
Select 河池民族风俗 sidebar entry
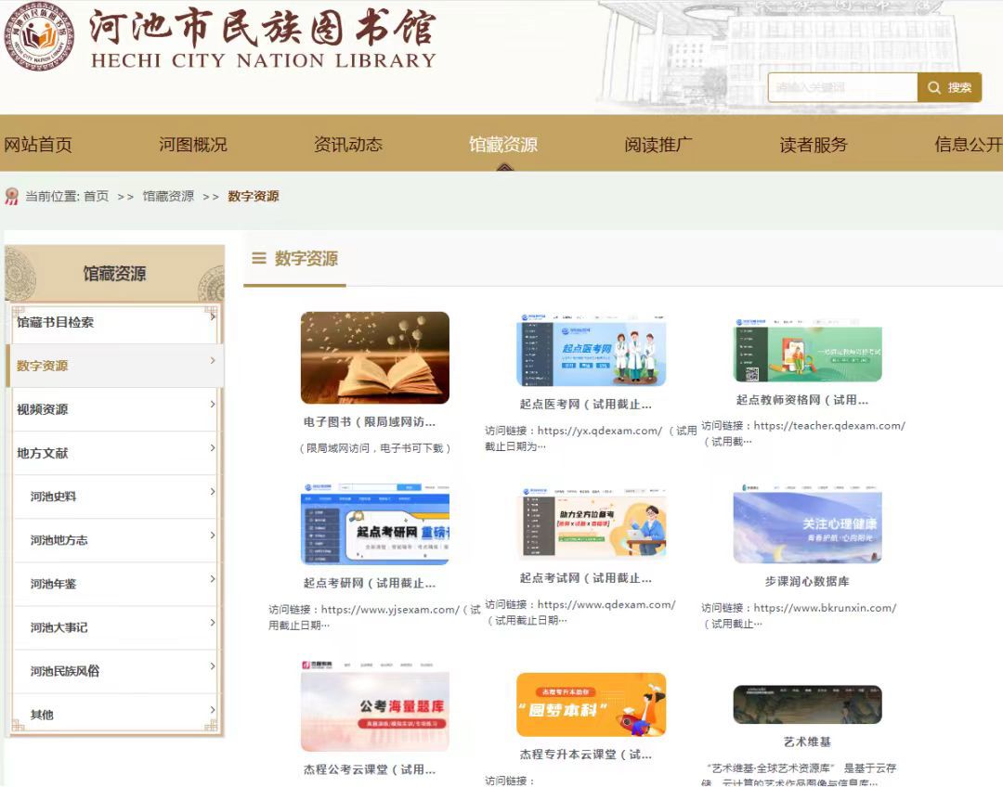click(64, 671)
